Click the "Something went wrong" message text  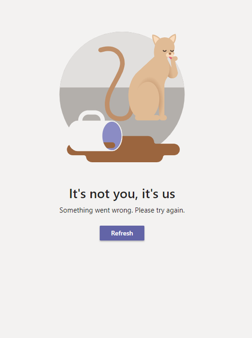[x=122, y=210]
